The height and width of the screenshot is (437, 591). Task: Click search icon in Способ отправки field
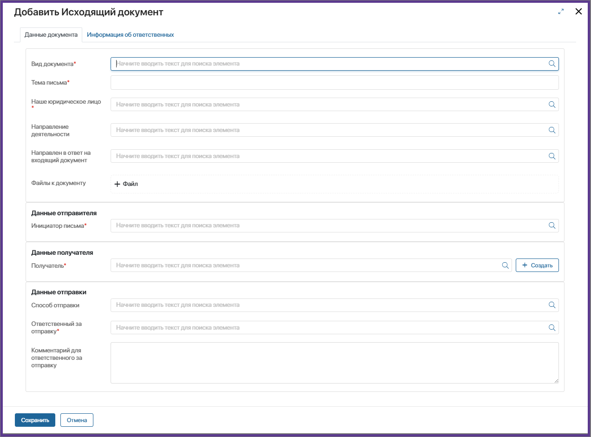click(552, 305)
